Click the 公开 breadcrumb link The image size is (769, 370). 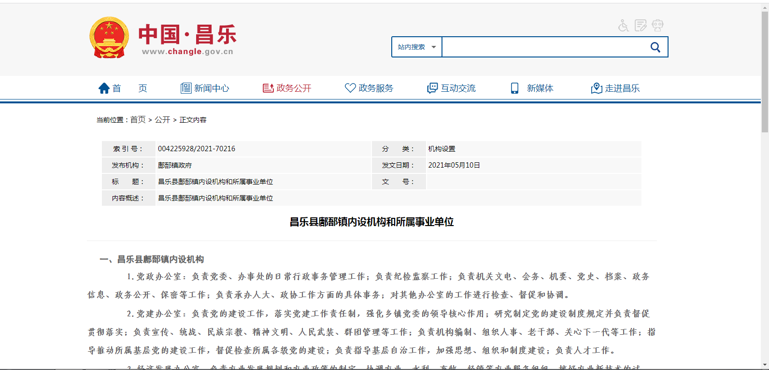[x=162, y=120]
